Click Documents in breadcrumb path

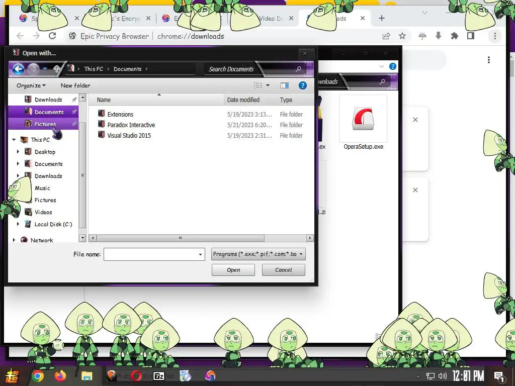point(127,69)
